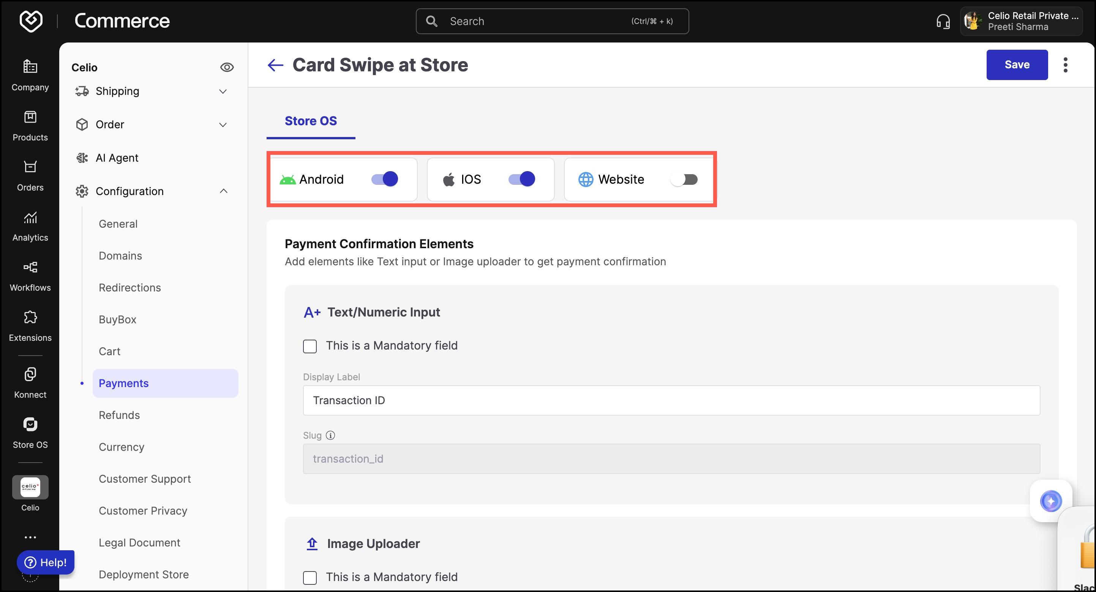Toggle the eye preview icon beside Celio

click(x=227, y=67)
